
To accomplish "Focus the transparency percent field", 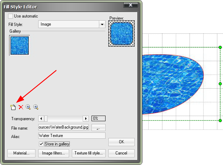I will coord(99,118).
